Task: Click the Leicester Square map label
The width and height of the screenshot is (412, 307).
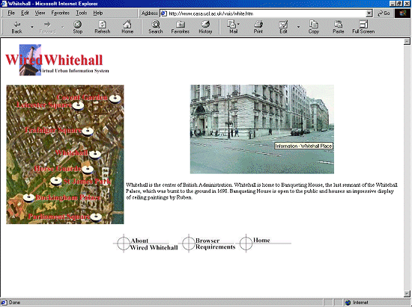Action: click(44, 105)
